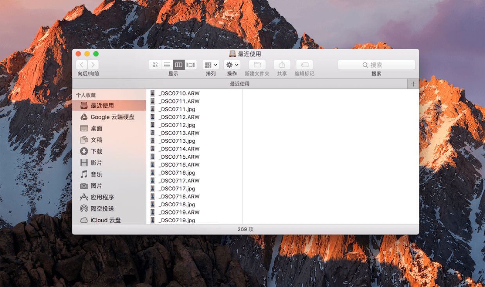Open the 操作 gear action menu
Screen dimensions: 485x287
click(232, 65)
